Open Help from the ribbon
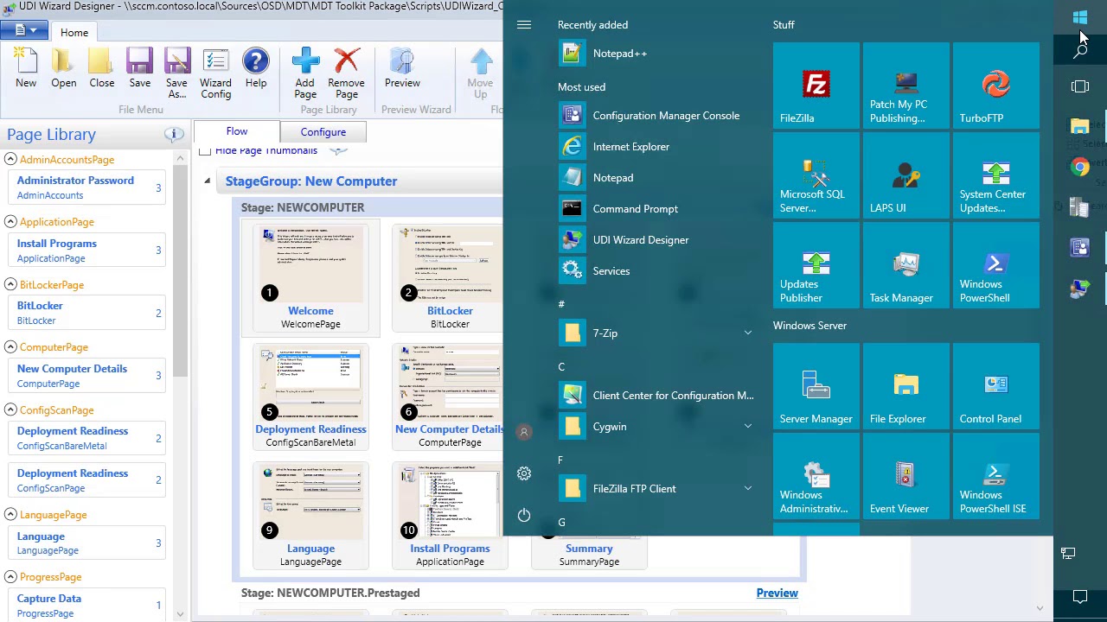This screenshot has width=1107, height=622. 256,69
